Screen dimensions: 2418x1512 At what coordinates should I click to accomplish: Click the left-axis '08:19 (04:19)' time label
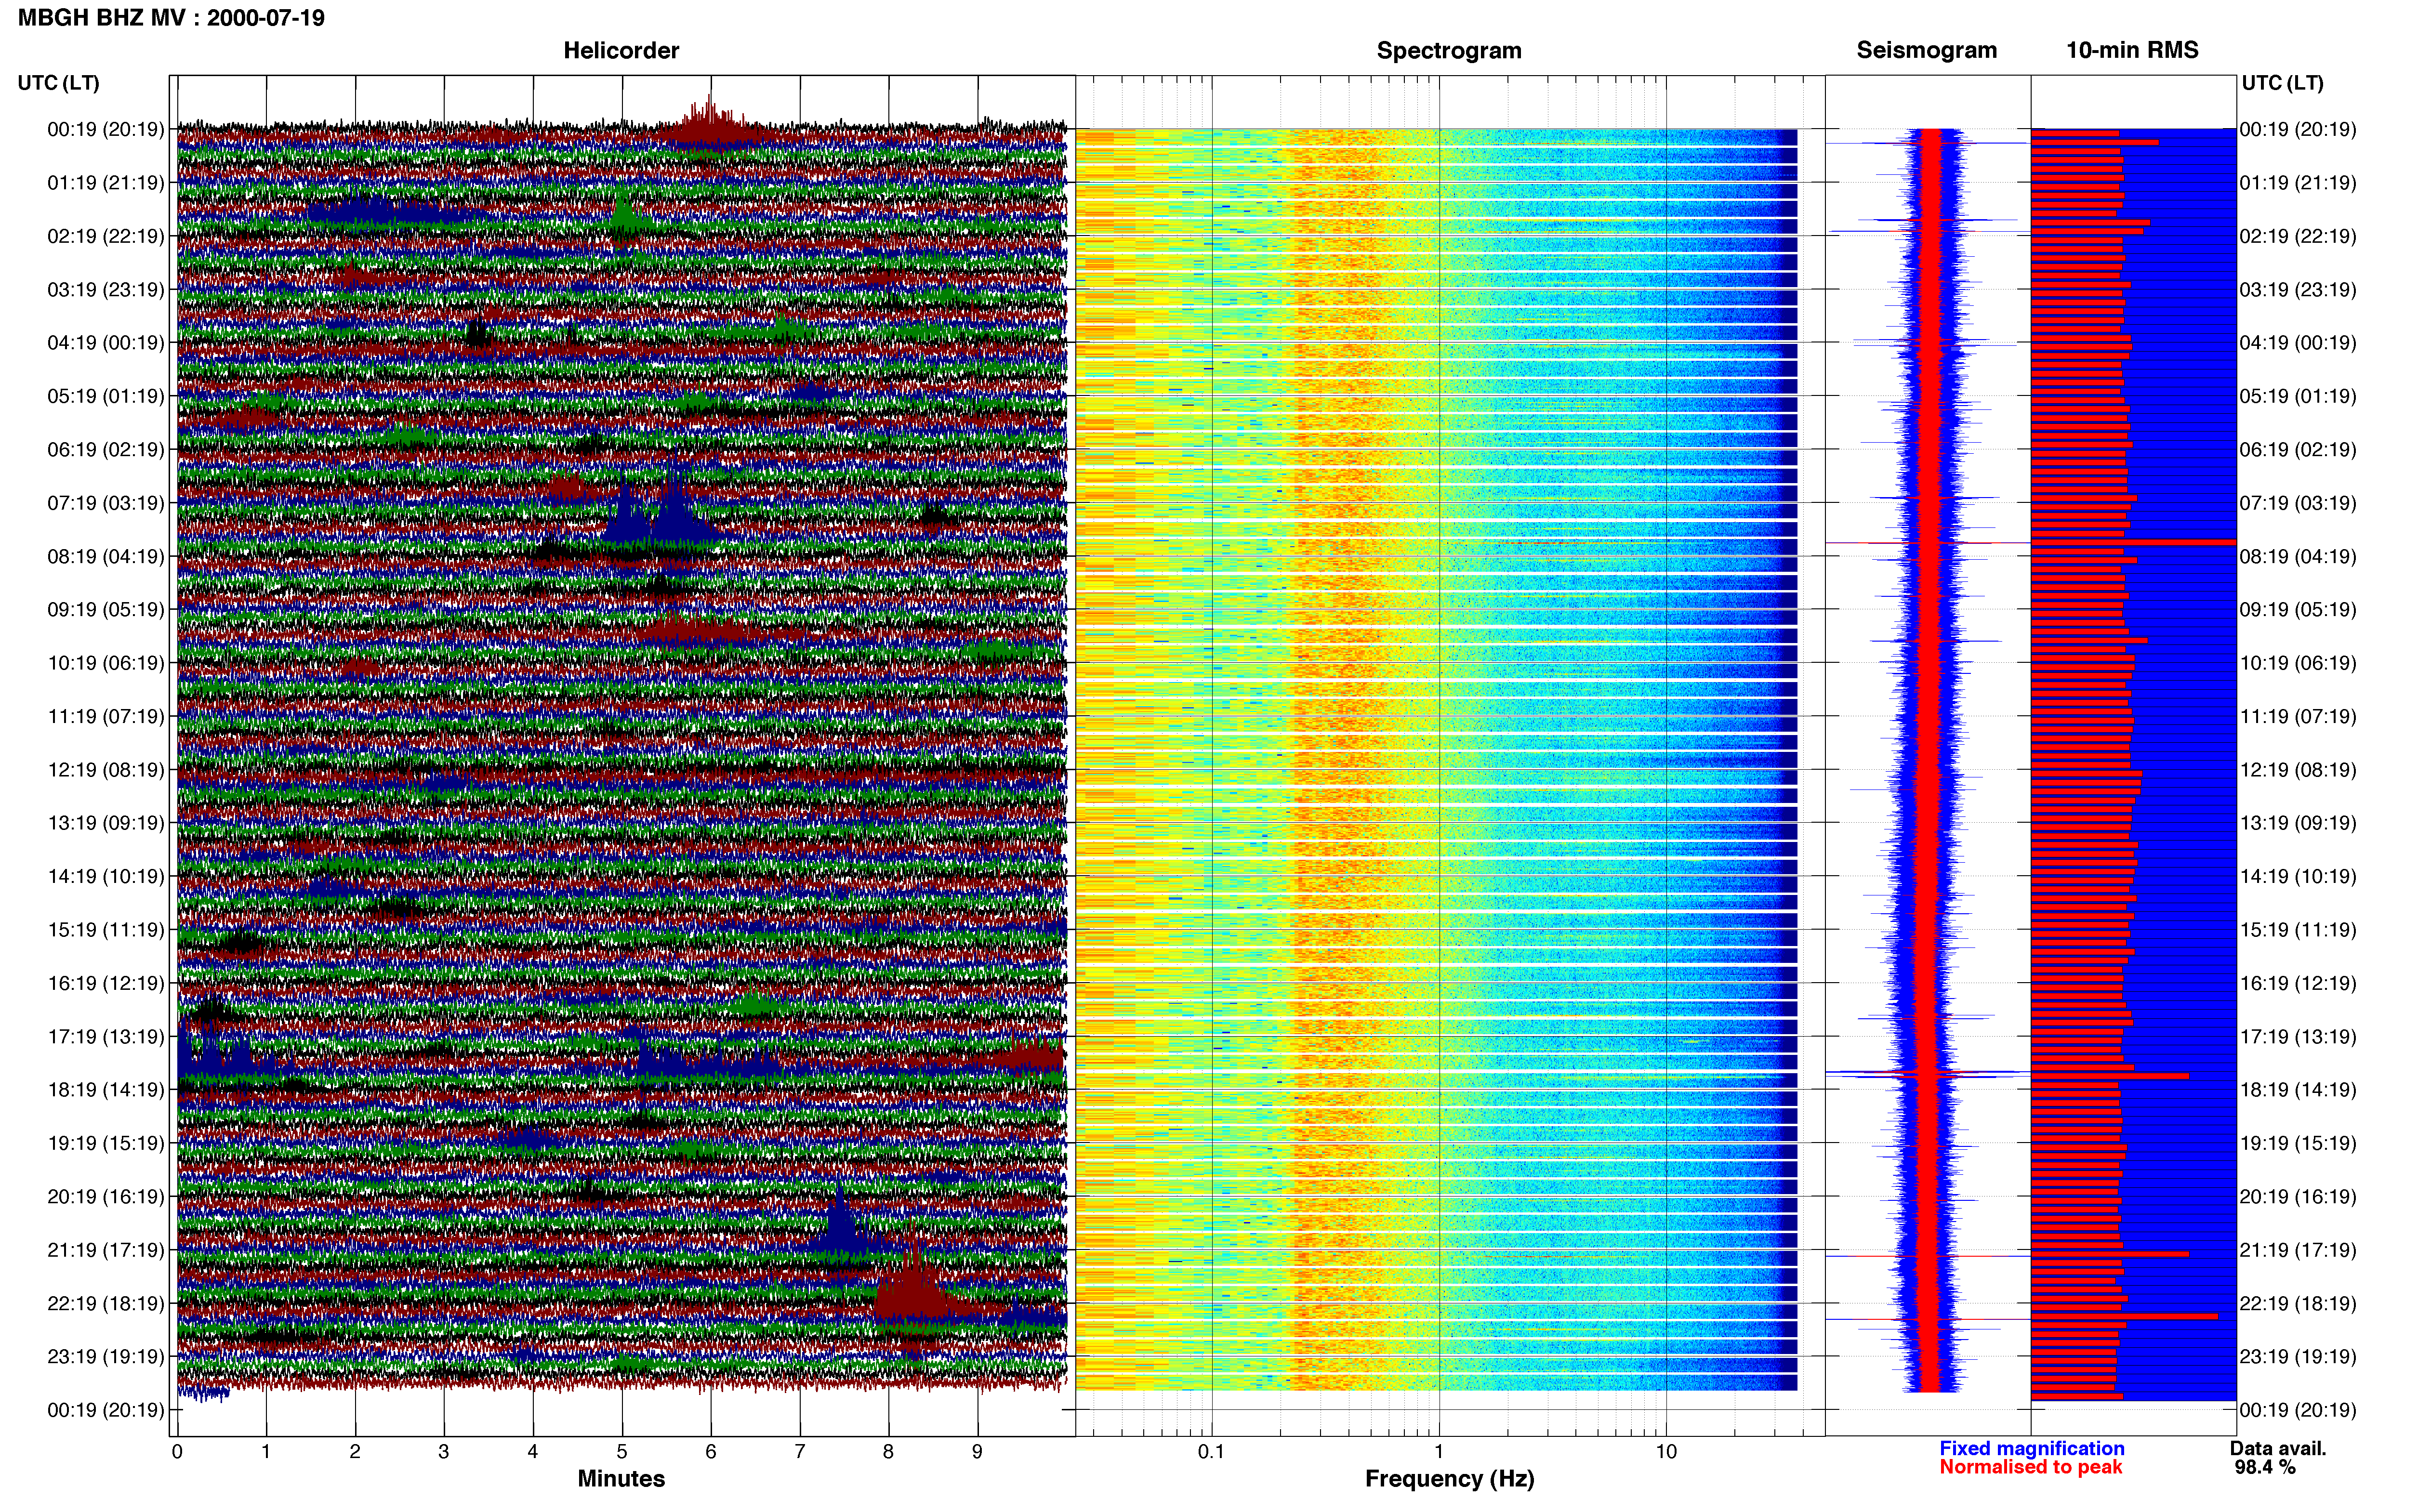point(105,556)
